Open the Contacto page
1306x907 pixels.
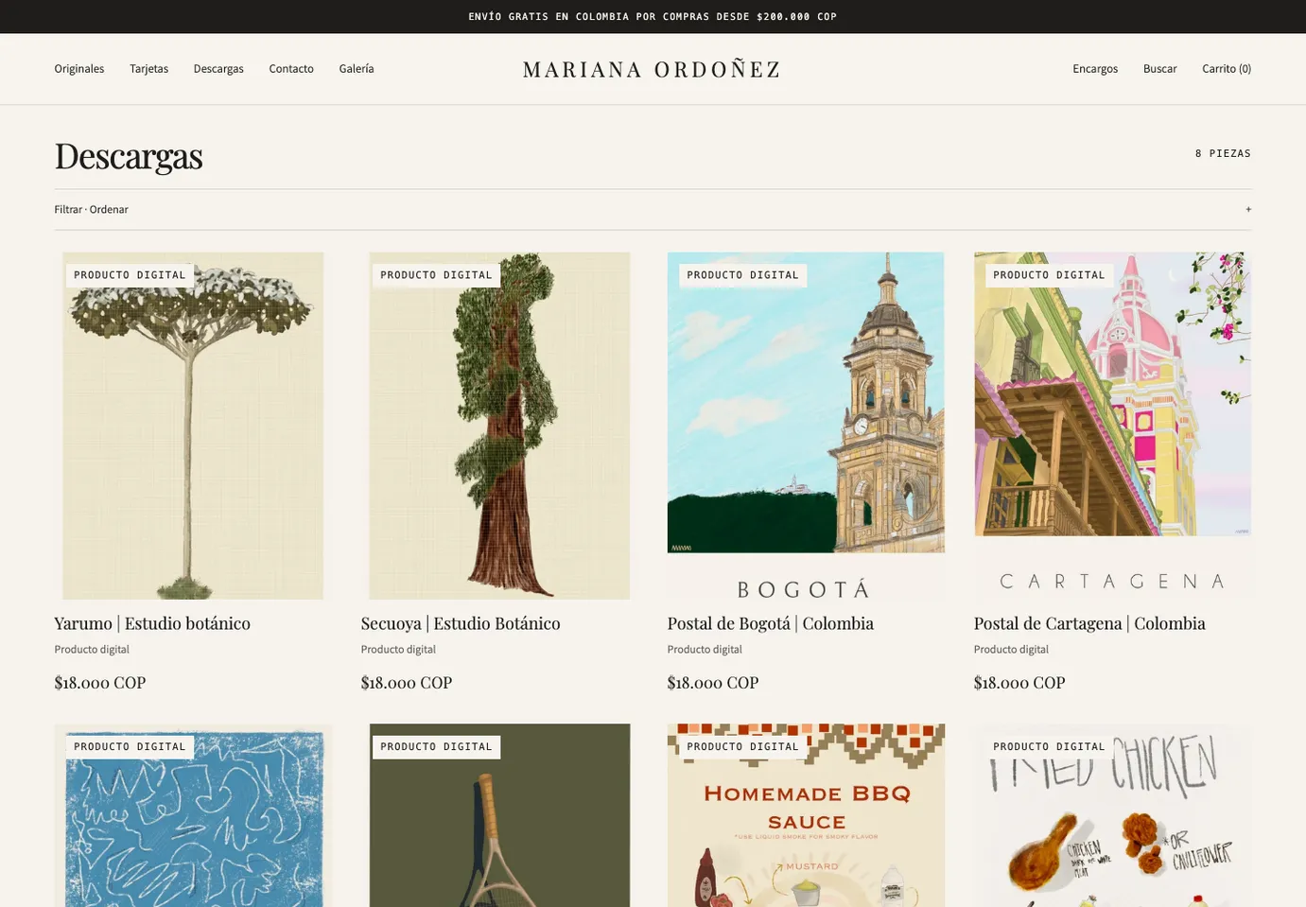pyautogui.click(x=291, y=69)
